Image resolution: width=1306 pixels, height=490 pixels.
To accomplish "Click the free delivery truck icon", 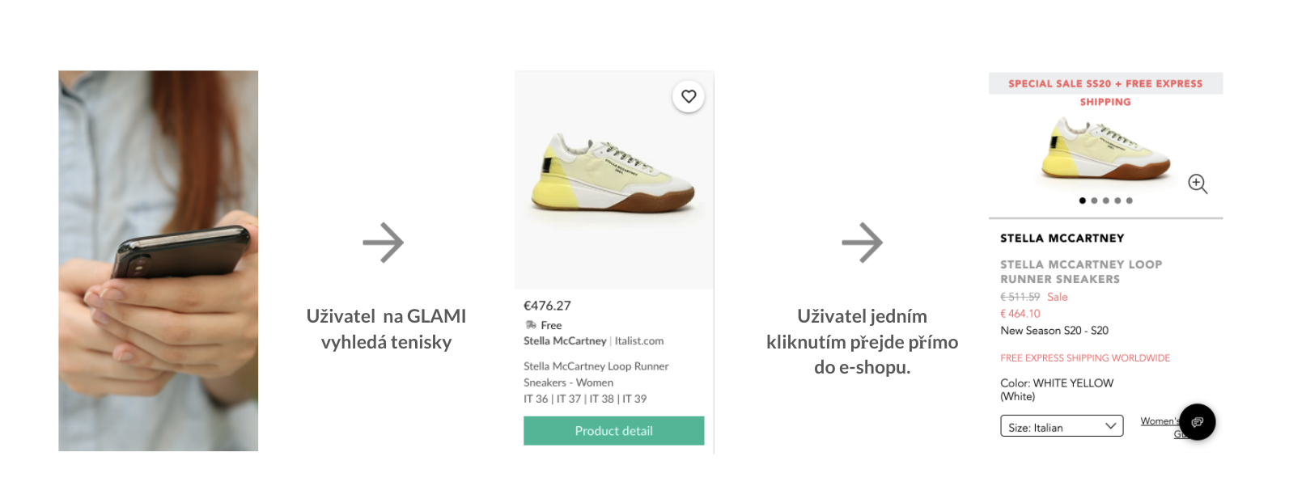I will [x=531, y=325].
